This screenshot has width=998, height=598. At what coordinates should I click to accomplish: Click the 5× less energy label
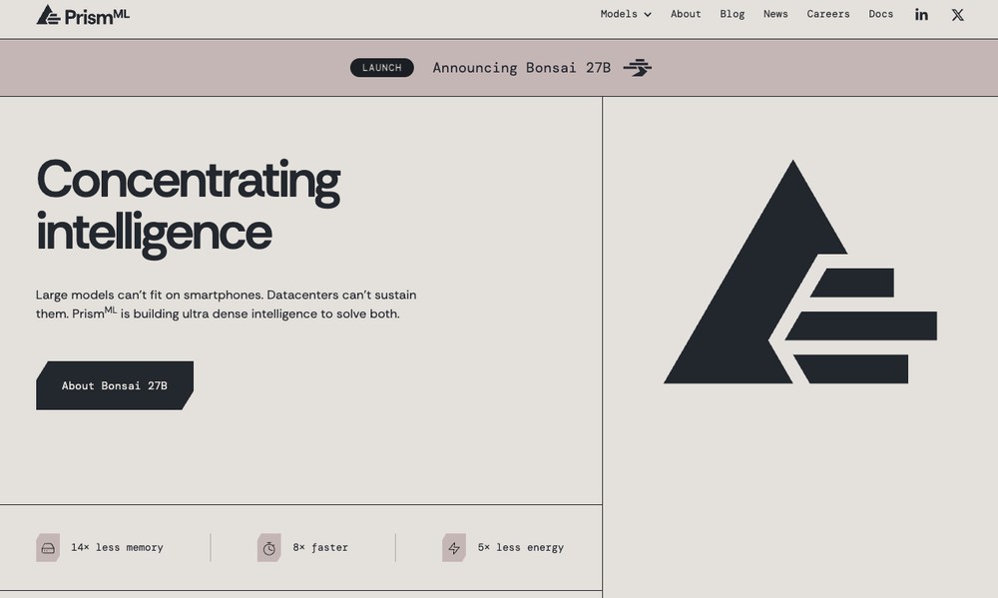(521, 548)
